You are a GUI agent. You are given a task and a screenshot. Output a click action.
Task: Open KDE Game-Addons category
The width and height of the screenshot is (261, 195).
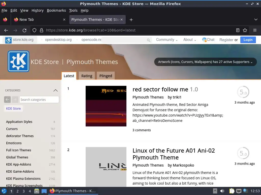tap(20, 172)
